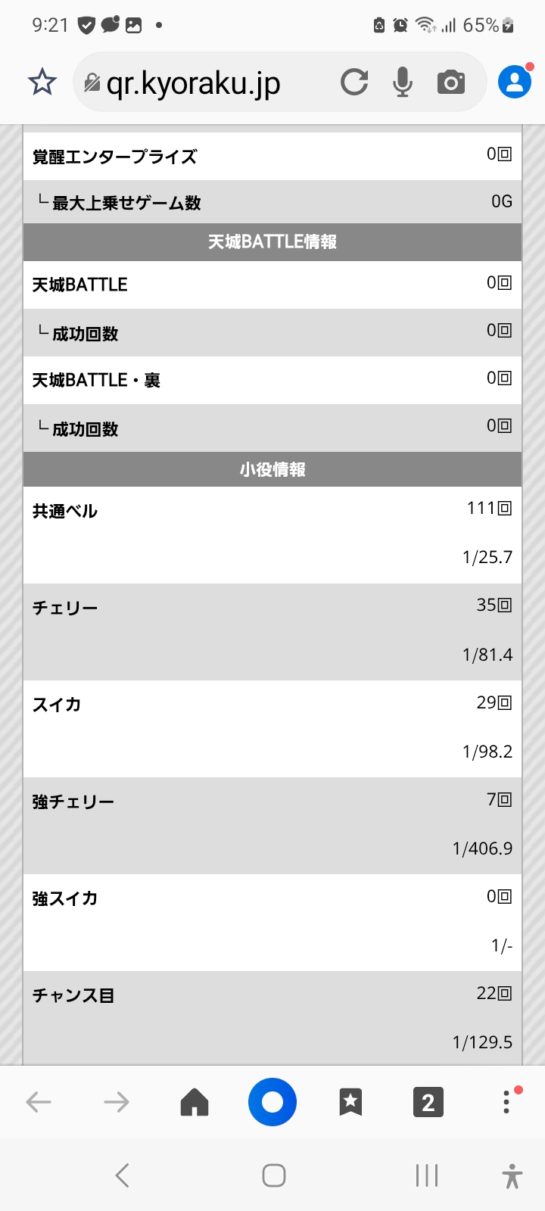Open Android recent apps view
This screenshot has width=545, height=1211.
tap(427, 1175)
